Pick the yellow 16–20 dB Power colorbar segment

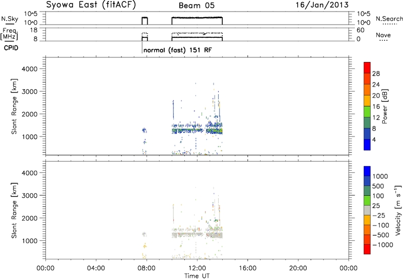pyautogui.click(x=367, y=101)
